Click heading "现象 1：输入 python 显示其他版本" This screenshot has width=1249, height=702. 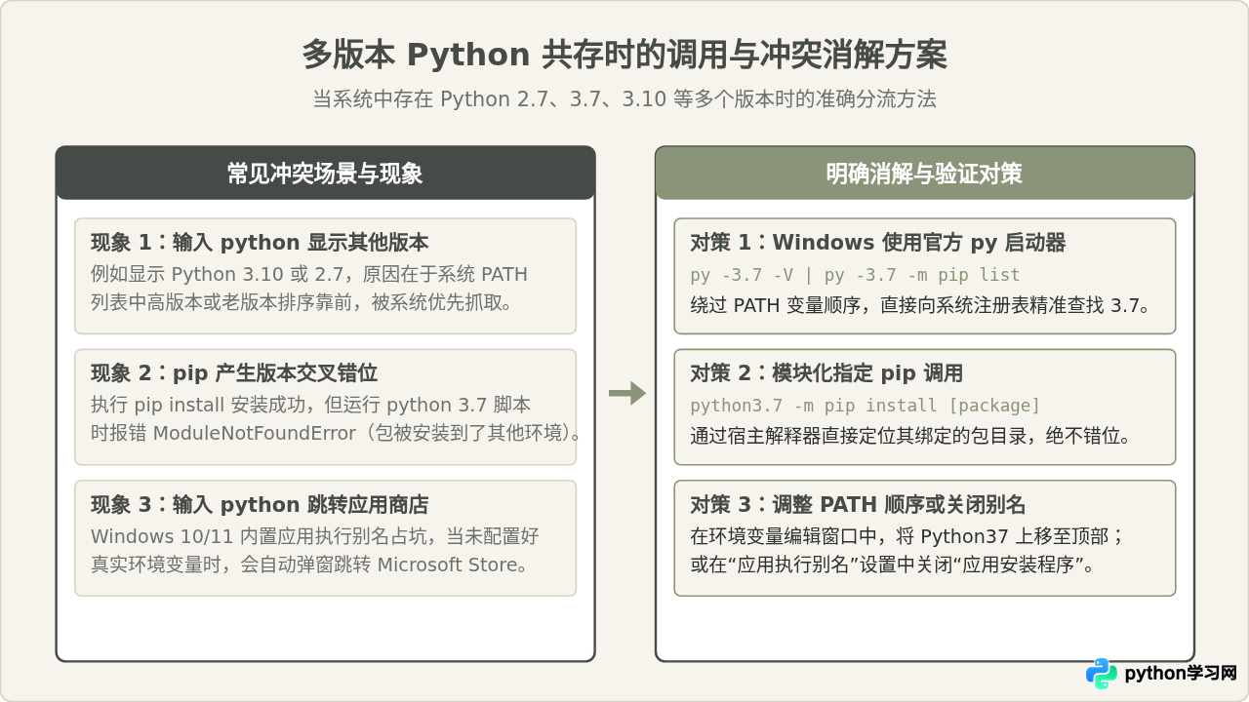pos(260,243)
